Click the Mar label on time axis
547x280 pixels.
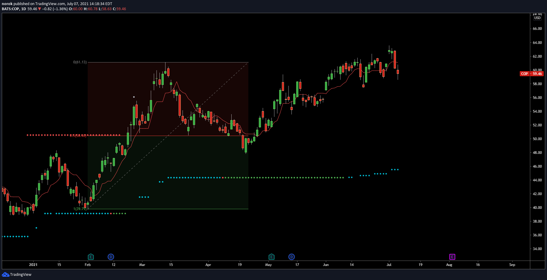tap(142, 265)
